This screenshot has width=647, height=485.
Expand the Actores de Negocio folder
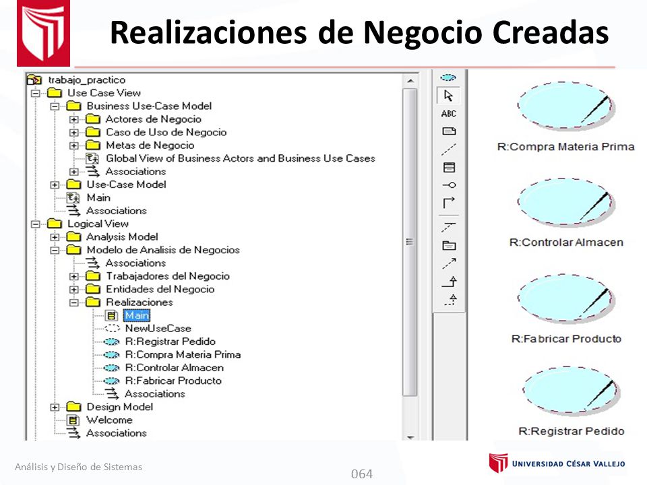[x=74, y=120]
